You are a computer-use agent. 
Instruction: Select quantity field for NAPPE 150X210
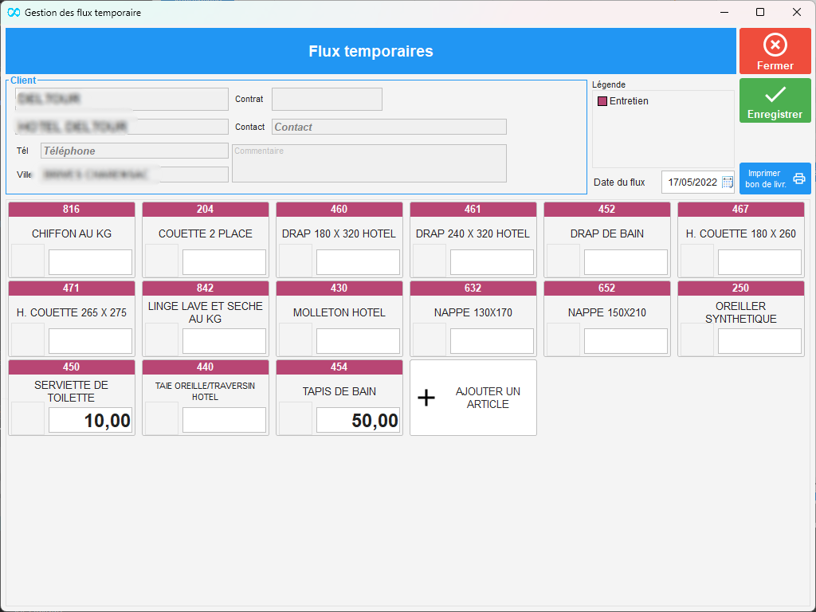tap(626, 341)
